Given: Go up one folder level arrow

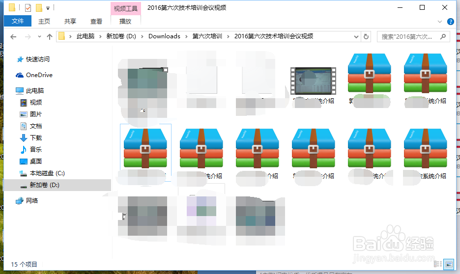Looking at the screenshot, I should (x=50, y=37).
